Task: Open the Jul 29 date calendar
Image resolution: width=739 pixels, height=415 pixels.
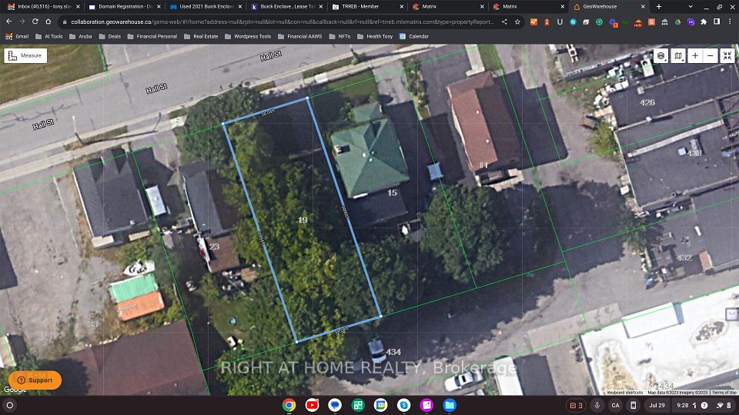Action: [x=657, y=405]
